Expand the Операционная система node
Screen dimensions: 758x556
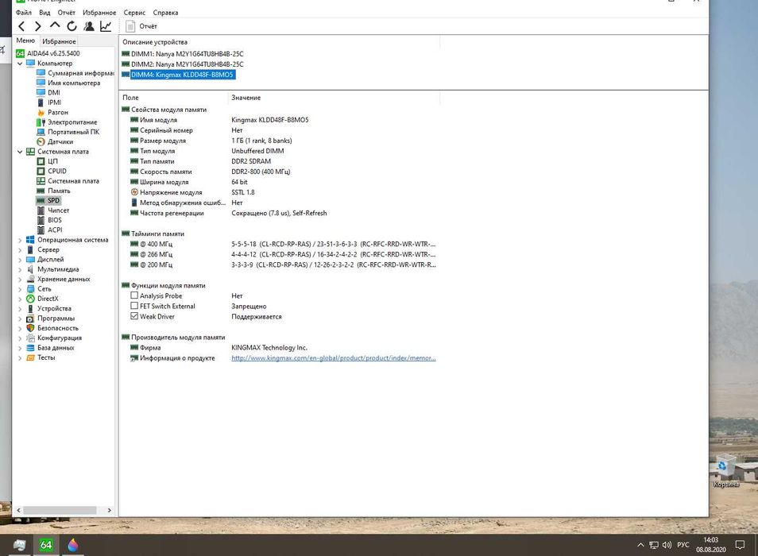pos(20,240)
